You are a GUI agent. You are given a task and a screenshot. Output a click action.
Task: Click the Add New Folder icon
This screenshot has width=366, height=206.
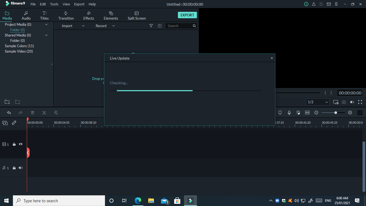(x=7, y=102)
